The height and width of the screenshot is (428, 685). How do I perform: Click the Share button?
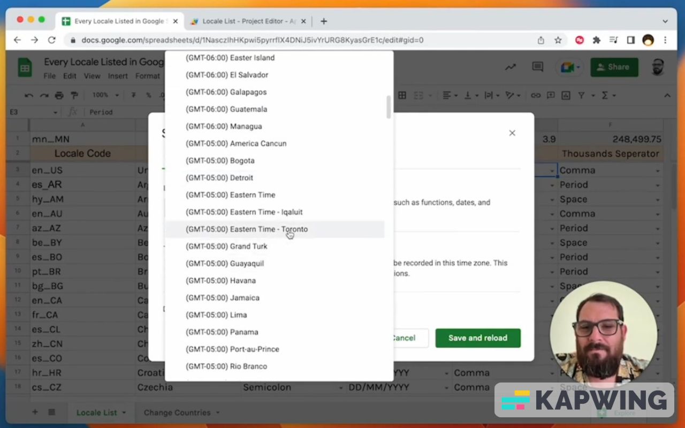point(614,67)
